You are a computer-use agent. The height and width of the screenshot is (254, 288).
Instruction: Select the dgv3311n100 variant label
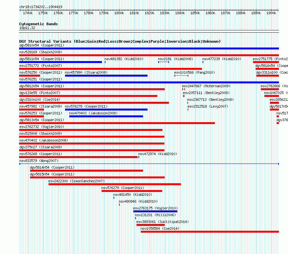pos(272,72)
